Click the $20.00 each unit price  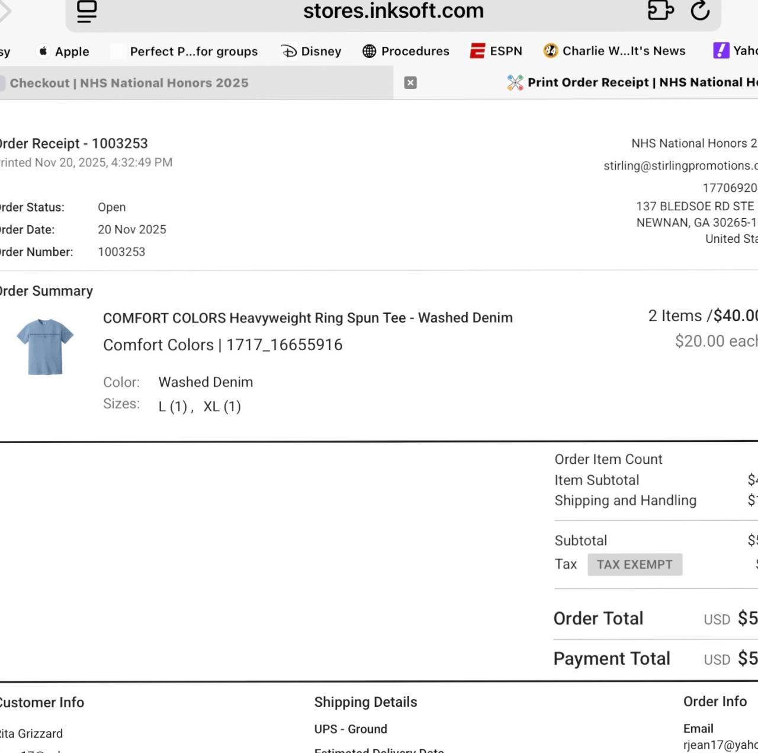click(717, 341)
